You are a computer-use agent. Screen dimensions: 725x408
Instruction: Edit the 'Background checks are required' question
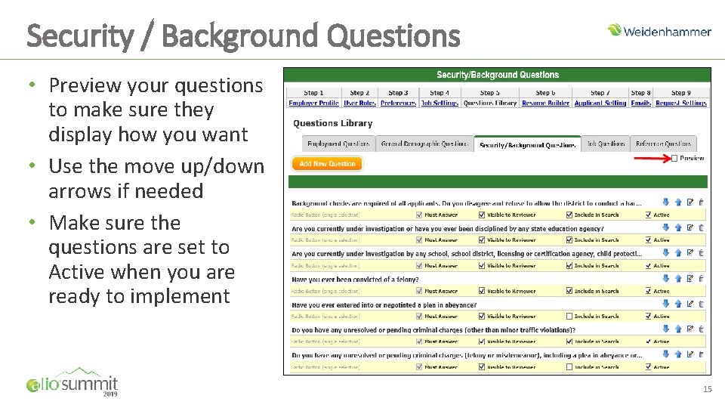tap(690, 202)
